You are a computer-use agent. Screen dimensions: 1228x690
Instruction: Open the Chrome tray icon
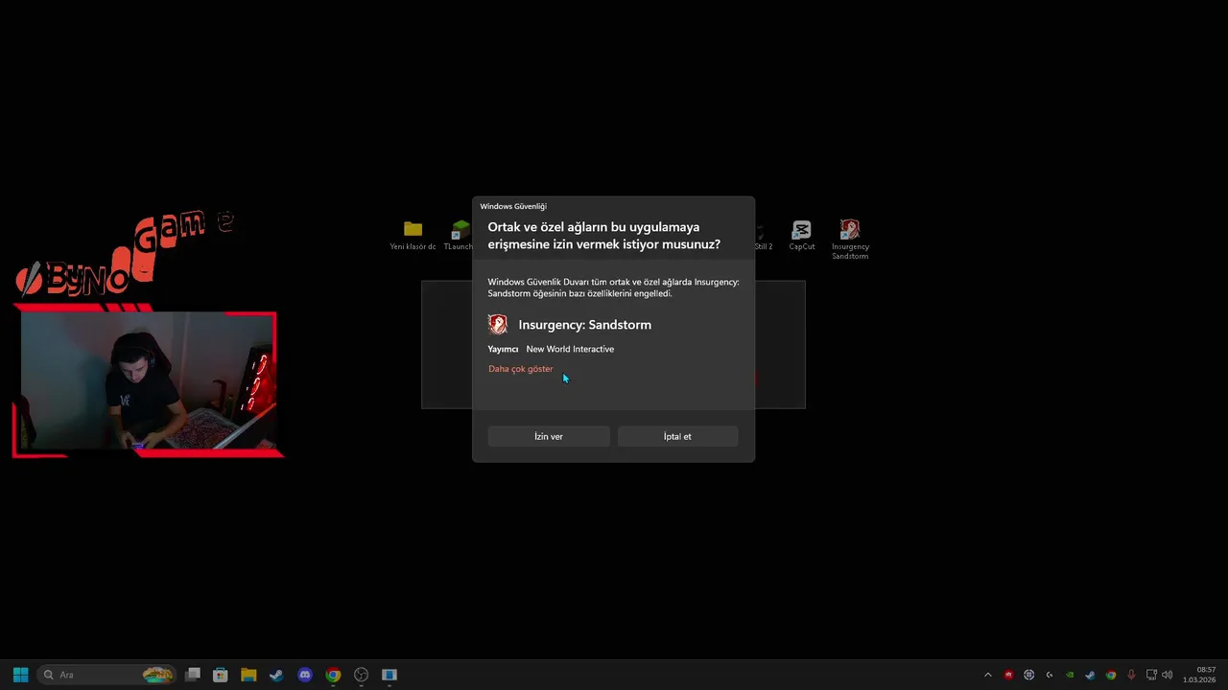coord(1111,675)
